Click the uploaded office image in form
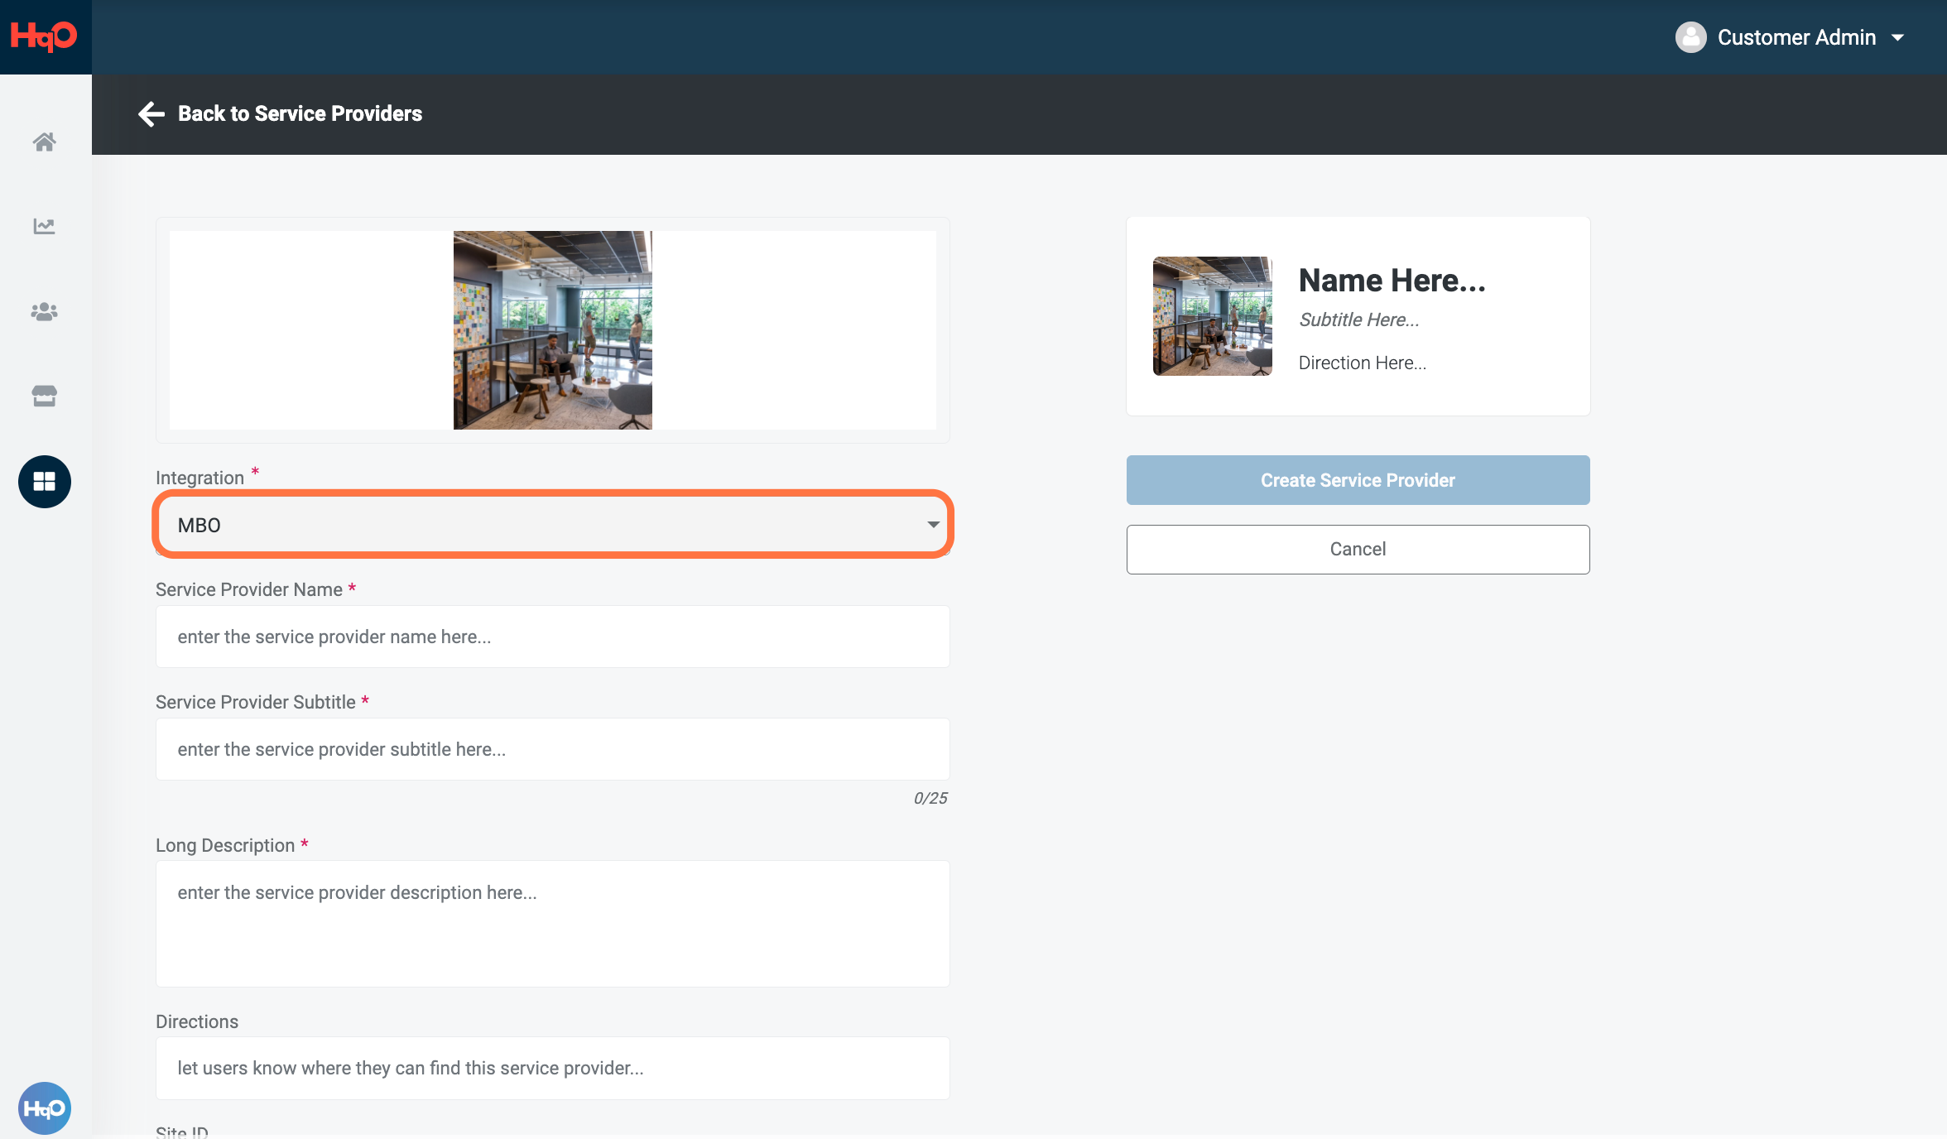1947x1139 pixels. click(x=553, y=330)
